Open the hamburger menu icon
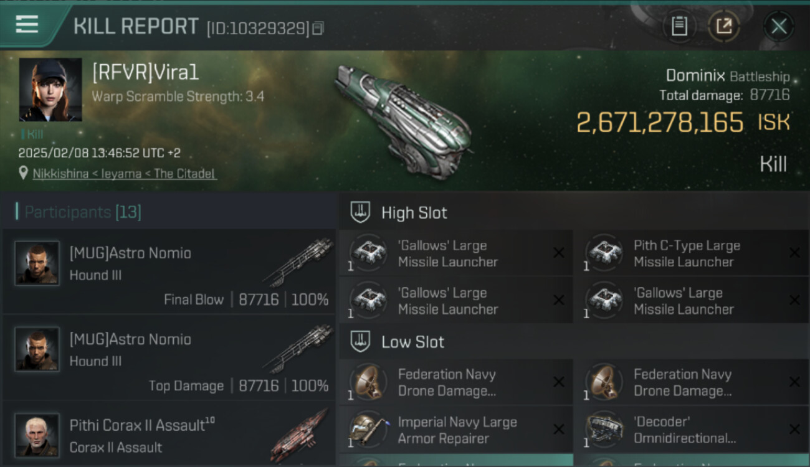The width and height of the screenshot is (810, 467). [x=27, y=25]
